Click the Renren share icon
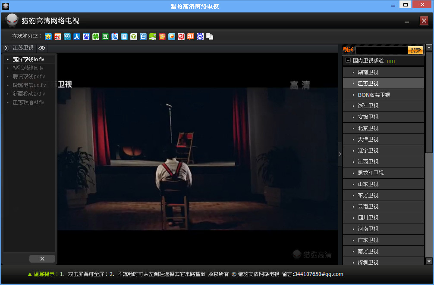Screen dimensions: 434x285 point(77,37)
